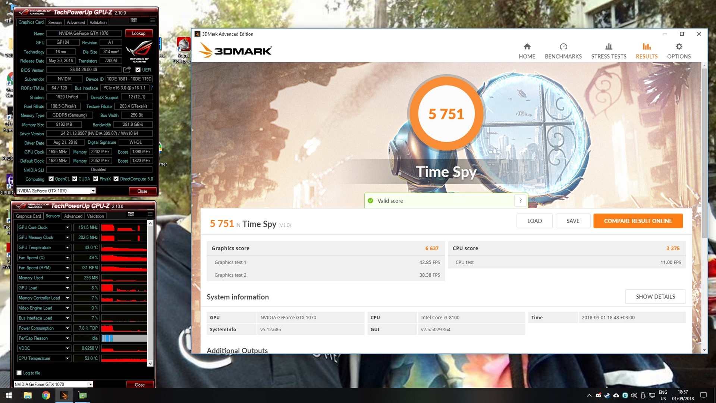Open File Explorer from the taskbar
Image resolution: width=716 pixels, height=403 pixels.
click(x=28, y=395)
